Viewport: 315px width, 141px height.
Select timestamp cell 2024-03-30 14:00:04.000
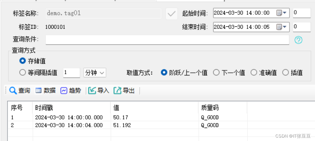[69, 126]
